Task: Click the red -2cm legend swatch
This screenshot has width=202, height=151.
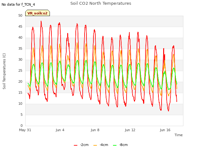Action: coord(76,145)
